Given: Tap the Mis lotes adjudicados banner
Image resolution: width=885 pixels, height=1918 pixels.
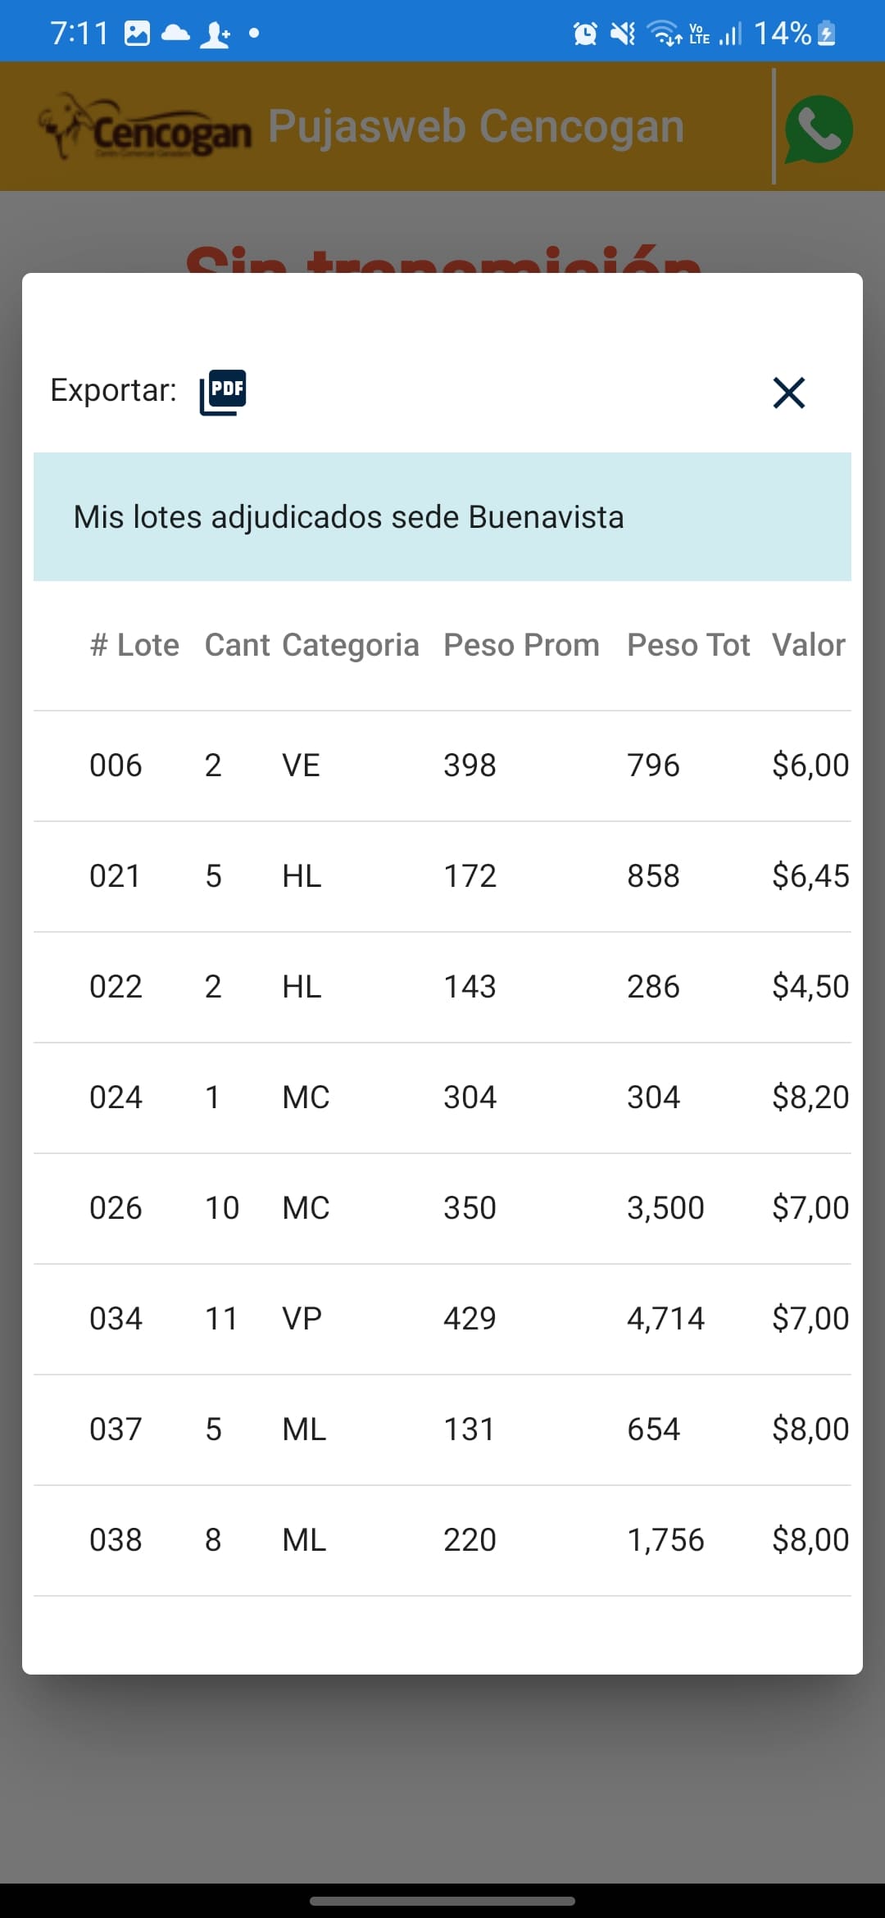Looking at the screenshot, I should [x=442, y=517].
